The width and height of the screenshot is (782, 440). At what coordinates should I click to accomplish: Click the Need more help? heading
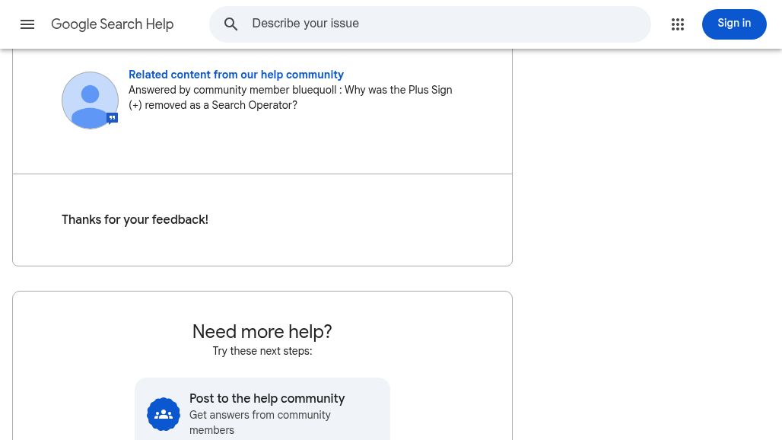(262, 332)
